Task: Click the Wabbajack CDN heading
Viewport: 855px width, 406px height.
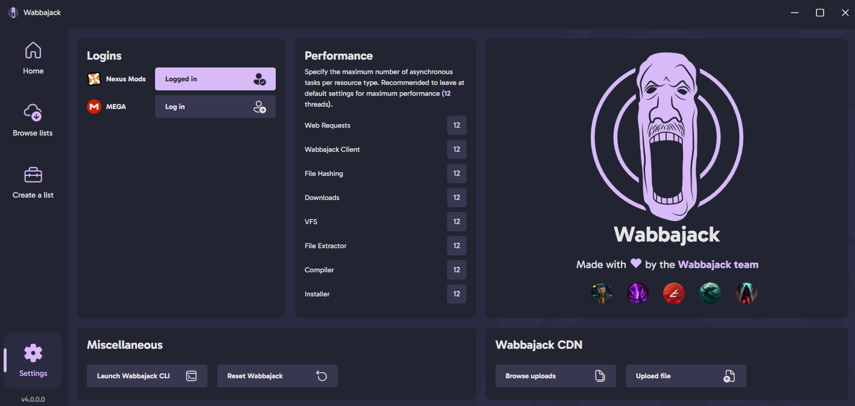Action: click(539, 345)
